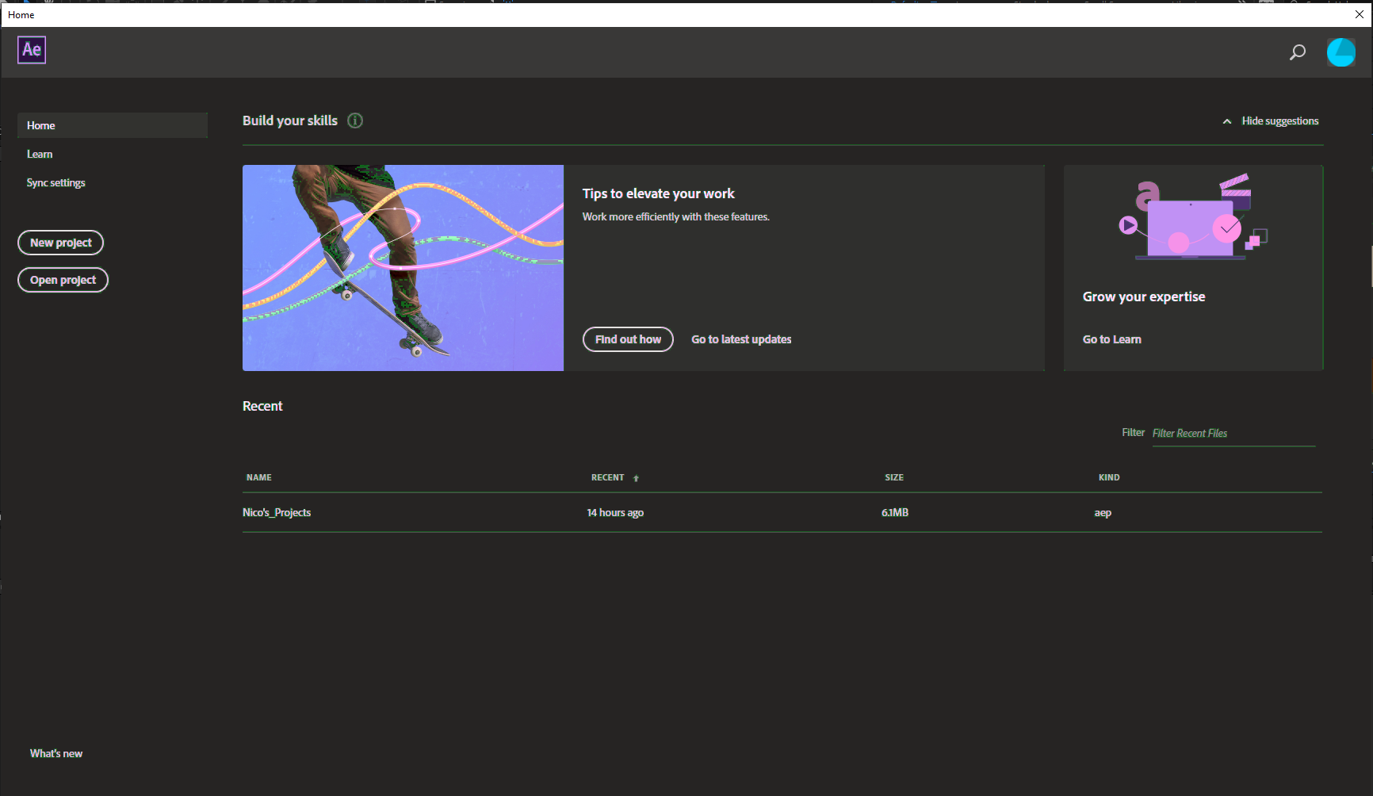This screenshot has height=796, width=1373.
Task: Expand the Hide suggestions control
Action: pyautogui.click(x=1279, y=121)
